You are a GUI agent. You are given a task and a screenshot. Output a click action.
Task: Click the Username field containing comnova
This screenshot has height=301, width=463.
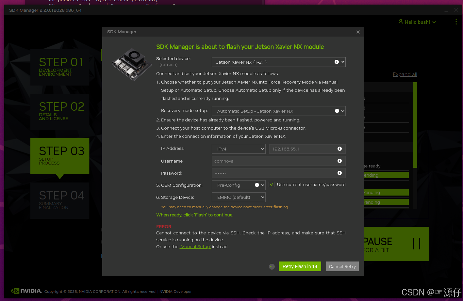click(x=279, y=161)
